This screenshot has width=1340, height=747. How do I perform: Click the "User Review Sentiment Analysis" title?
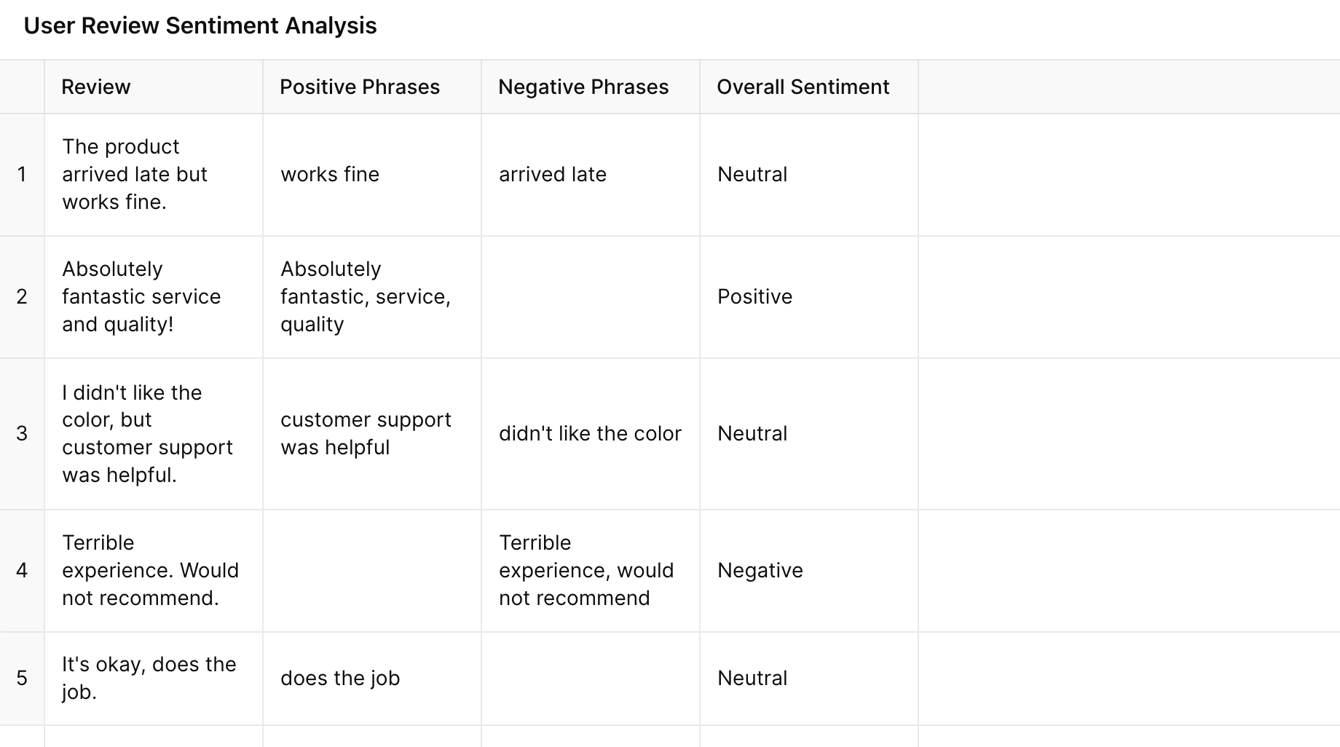[x=200, y=26]
